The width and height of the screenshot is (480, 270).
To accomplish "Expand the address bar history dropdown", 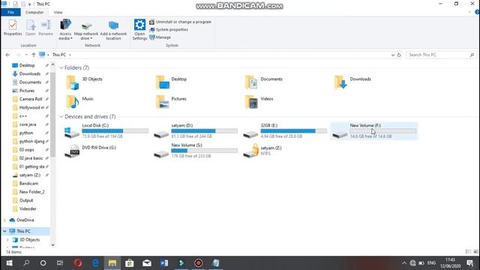I will 393,55.
